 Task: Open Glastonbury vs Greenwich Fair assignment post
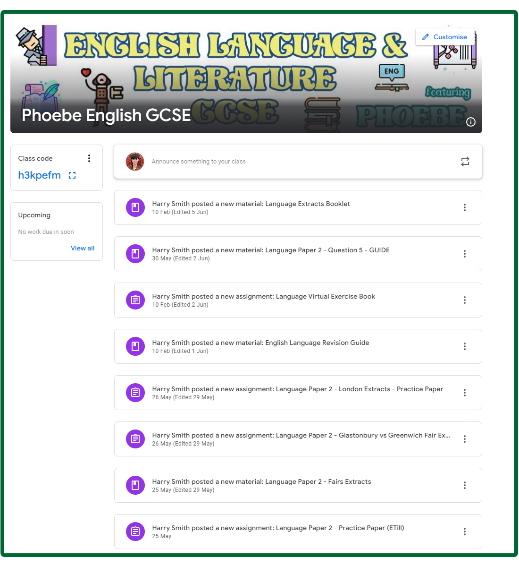(298, 439)
